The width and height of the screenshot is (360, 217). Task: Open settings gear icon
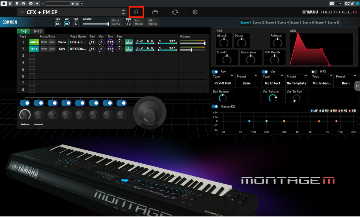[195, 12]
